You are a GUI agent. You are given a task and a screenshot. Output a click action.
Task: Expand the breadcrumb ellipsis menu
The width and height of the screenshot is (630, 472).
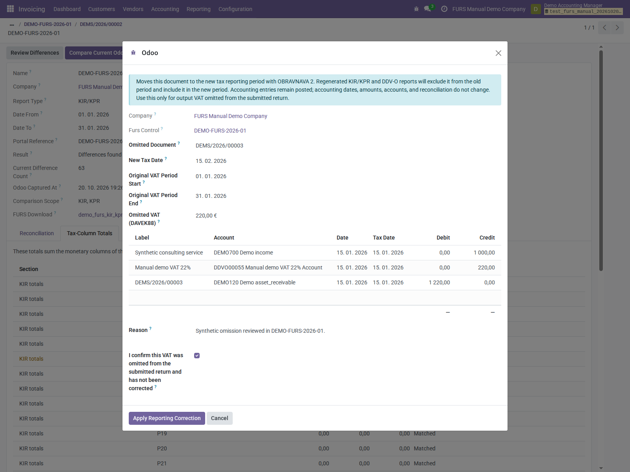[12, 24]
